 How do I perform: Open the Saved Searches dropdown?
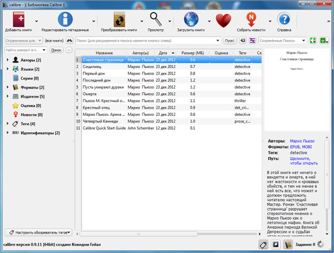click(303, 41)
